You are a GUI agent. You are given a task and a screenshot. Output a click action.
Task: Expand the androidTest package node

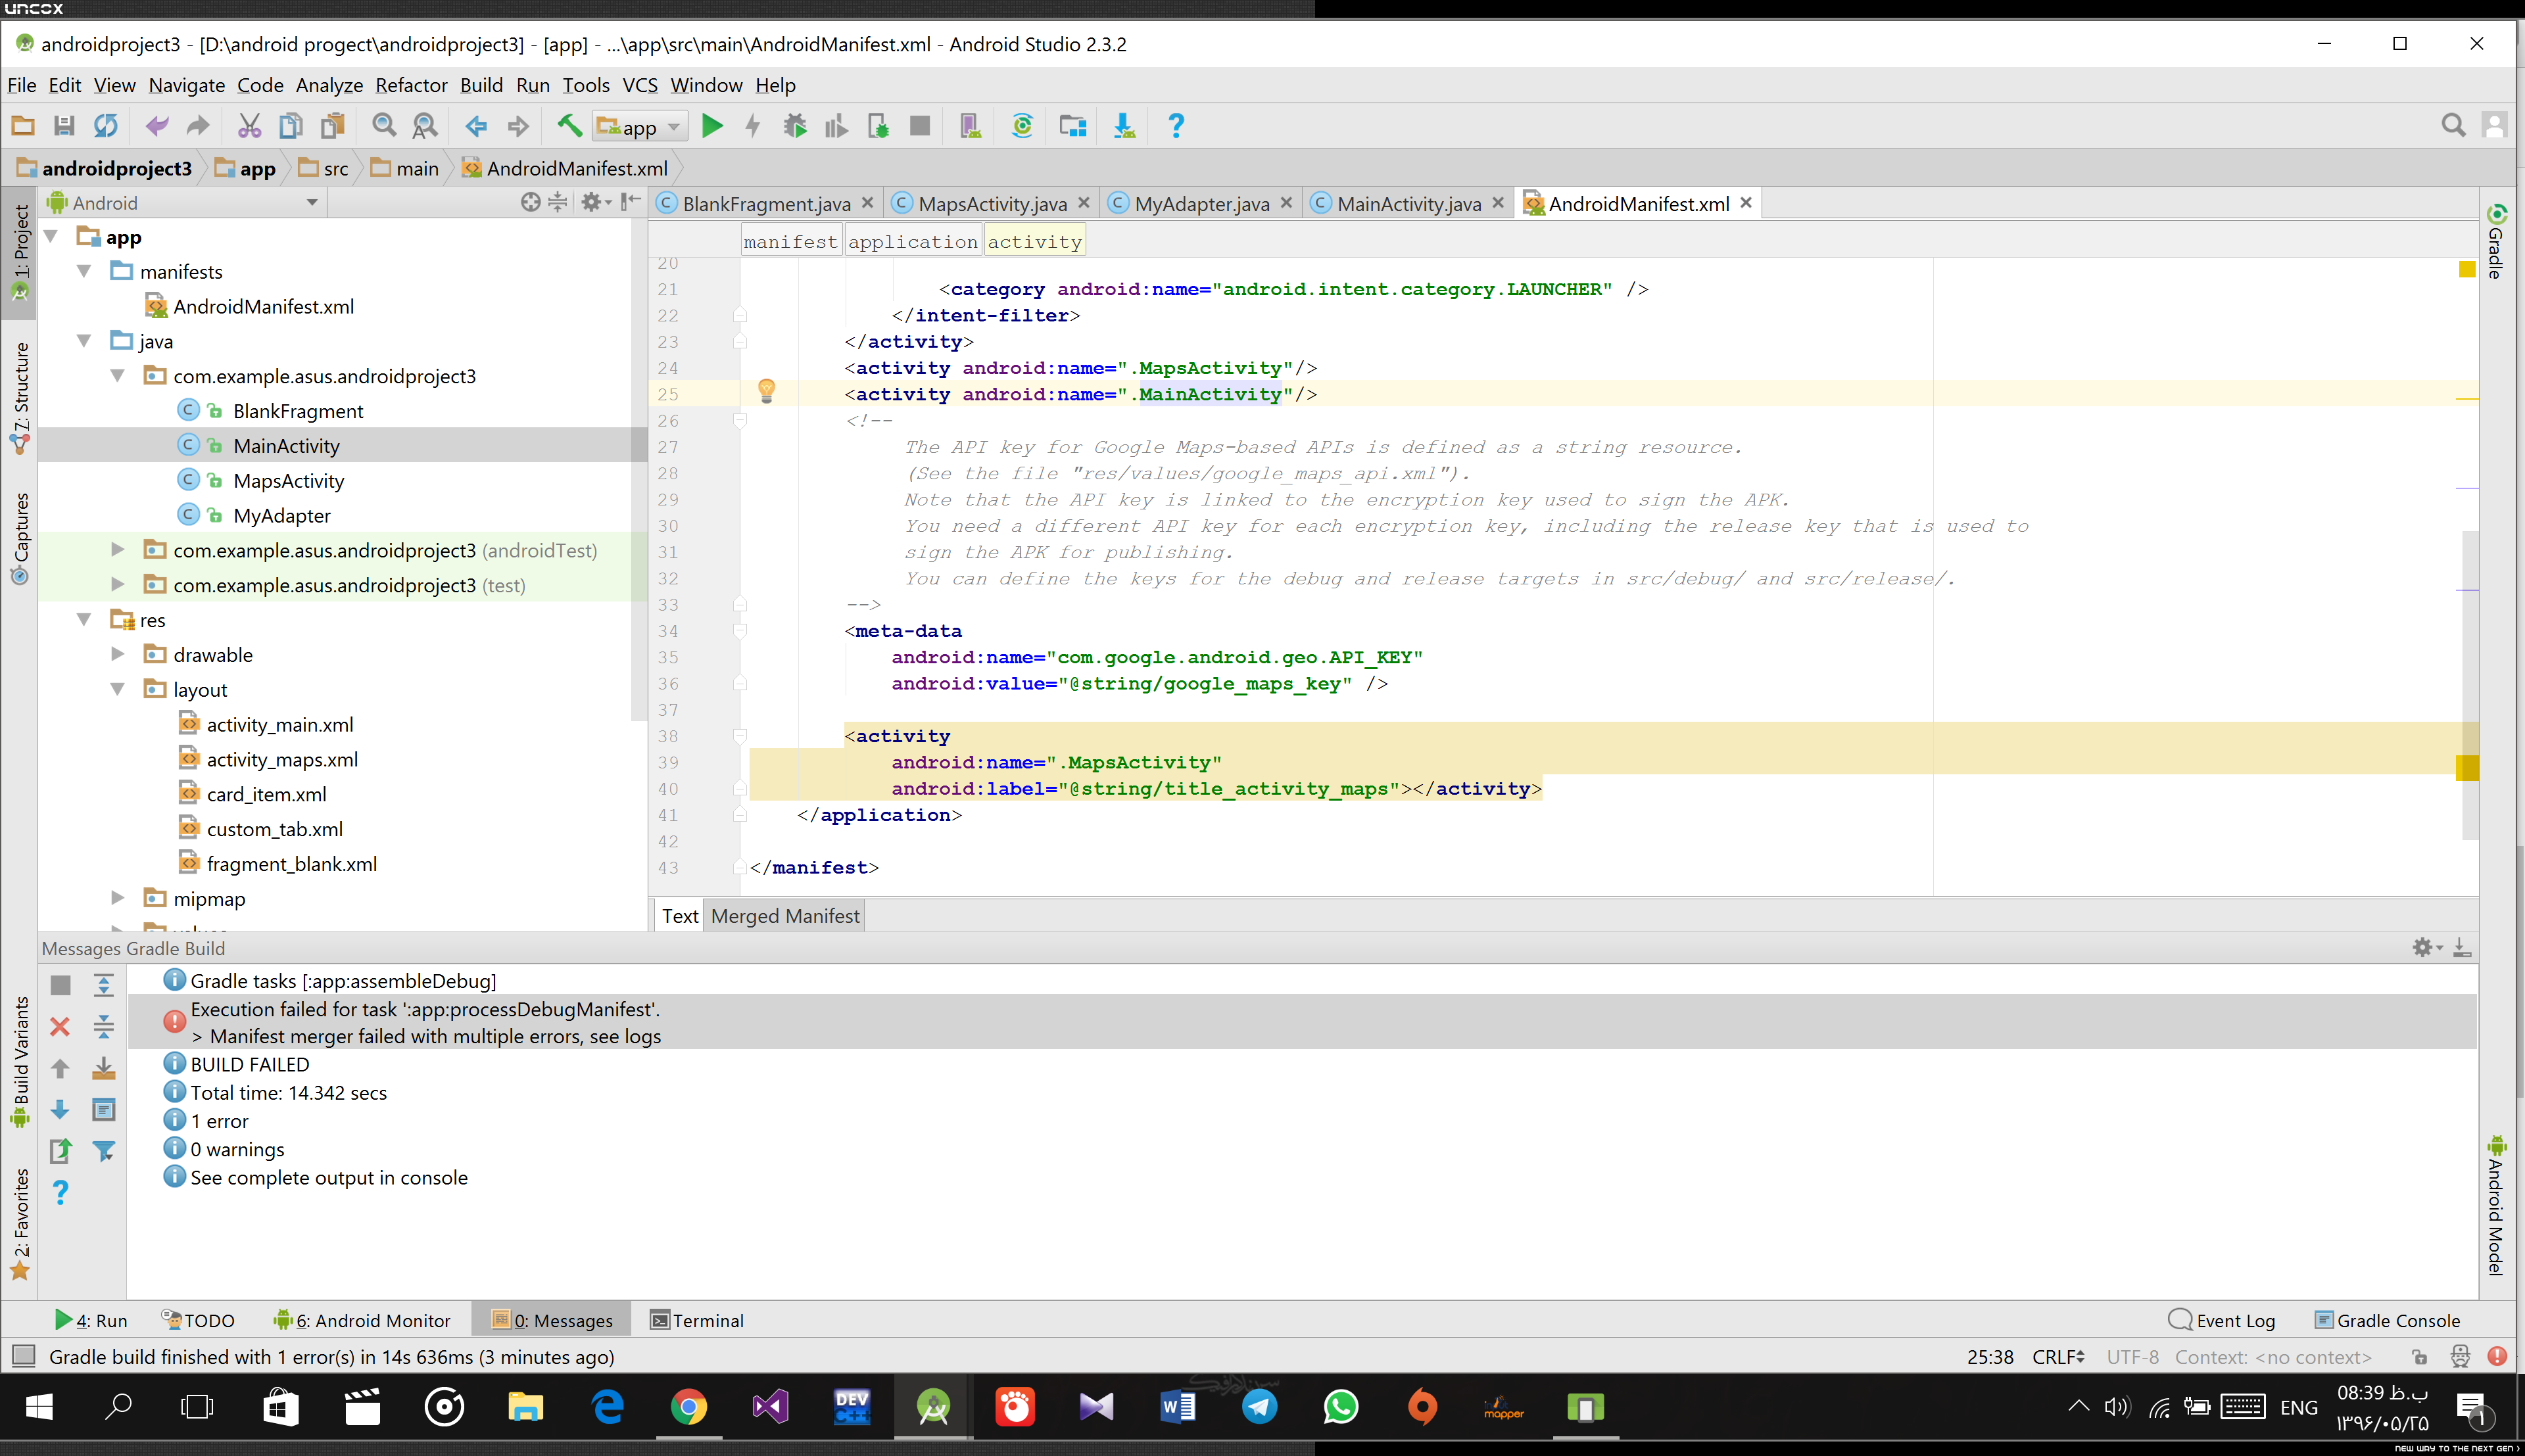118,550
